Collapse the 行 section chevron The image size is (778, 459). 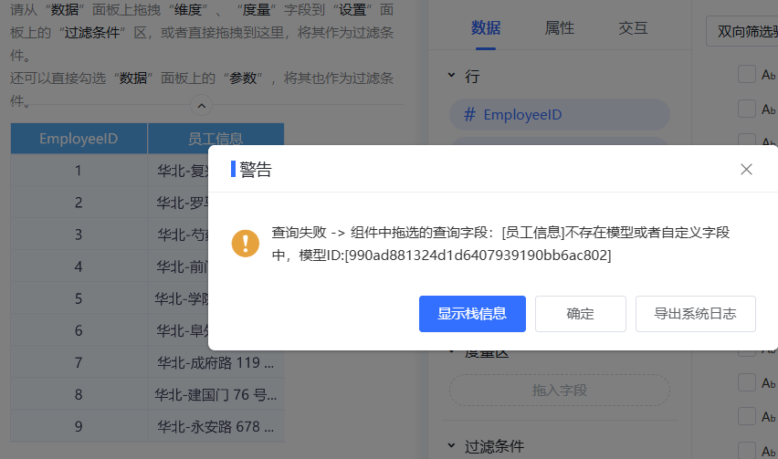point(451,76)
